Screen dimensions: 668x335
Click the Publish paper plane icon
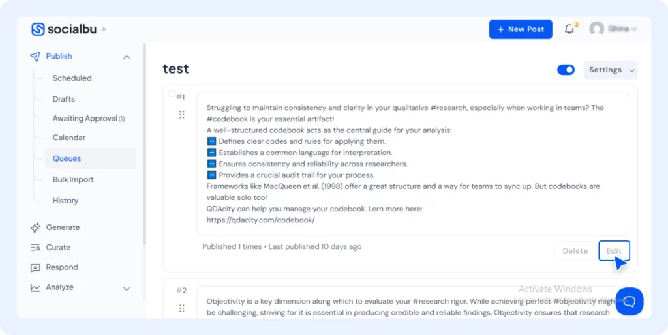click(x=35, y=57)
